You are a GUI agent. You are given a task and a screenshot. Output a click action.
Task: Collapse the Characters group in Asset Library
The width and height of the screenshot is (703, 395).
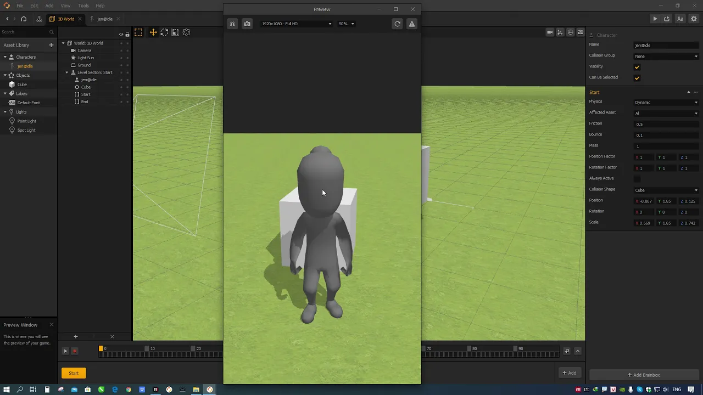(x=5, y=57)
